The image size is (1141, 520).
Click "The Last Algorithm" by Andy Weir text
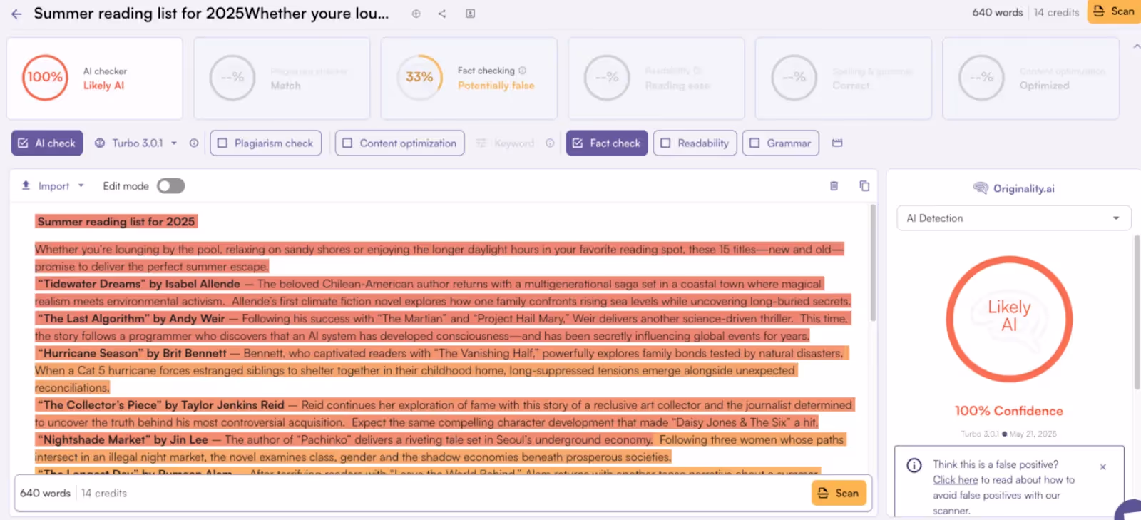click(x=131, y=319)
